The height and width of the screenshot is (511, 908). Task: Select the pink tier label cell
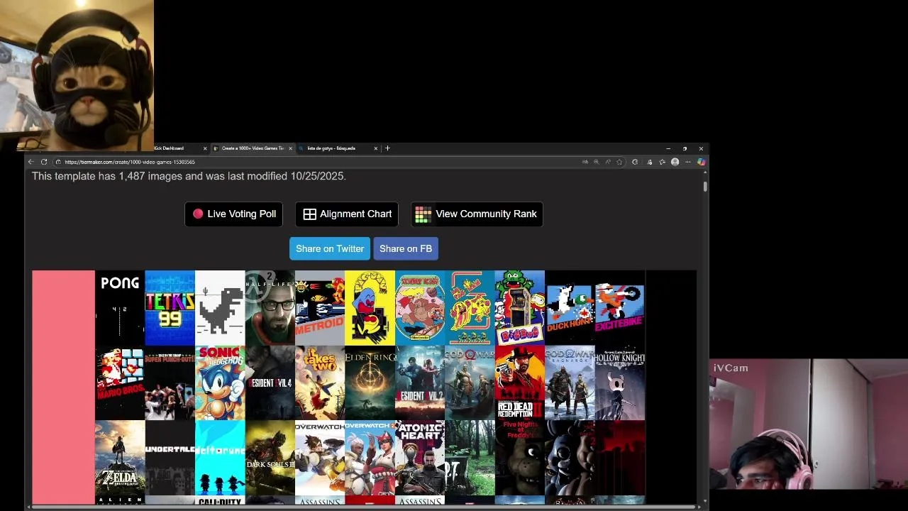[x=63, y=387]
